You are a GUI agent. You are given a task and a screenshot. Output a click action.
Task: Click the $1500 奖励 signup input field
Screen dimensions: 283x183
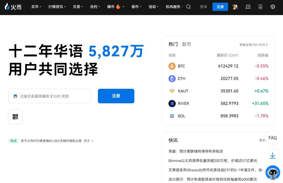pyautogui.click(x=50, y=96)
